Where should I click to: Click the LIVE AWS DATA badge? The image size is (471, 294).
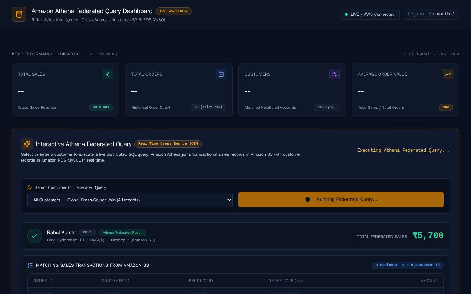point(174,11)
